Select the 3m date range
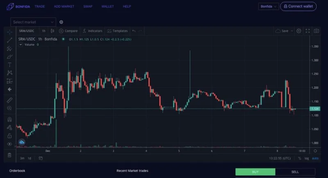328x178 pixels. point(22,158)
